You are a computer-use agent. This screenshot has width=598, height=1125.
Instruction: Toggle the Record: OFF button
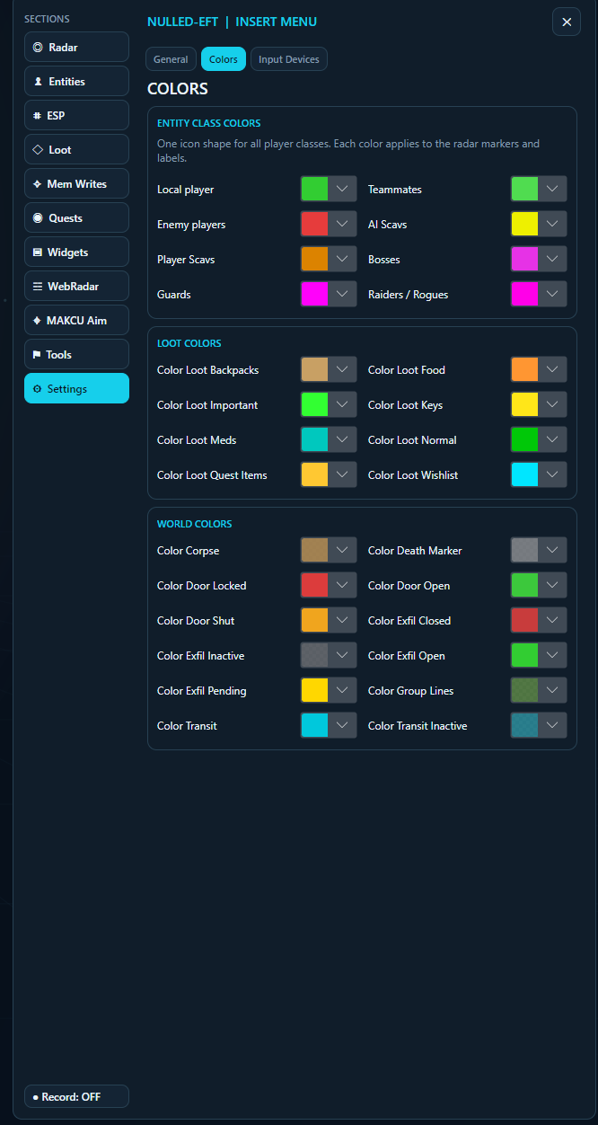tap(76, 1096)
